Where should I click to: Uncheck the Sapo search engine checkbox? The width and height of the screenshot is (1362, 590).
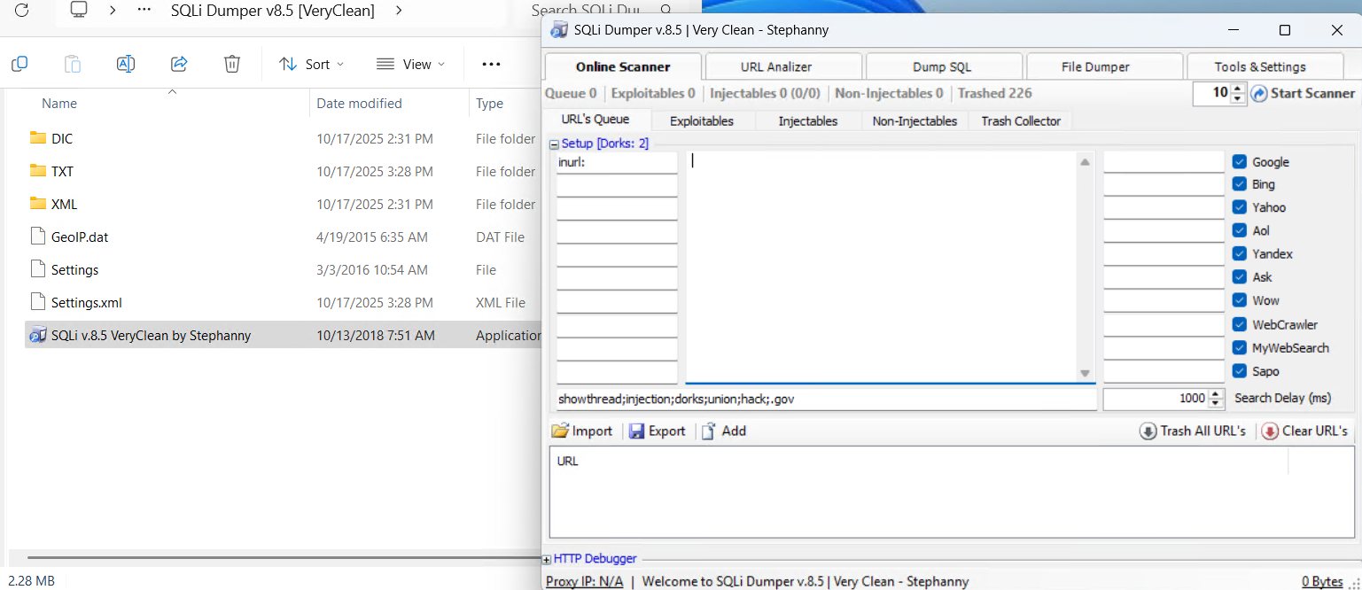coord(1240,371)
